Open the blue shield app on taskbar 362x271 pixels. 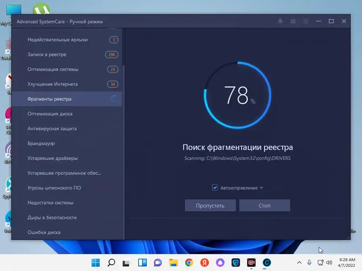coord(236,263)
